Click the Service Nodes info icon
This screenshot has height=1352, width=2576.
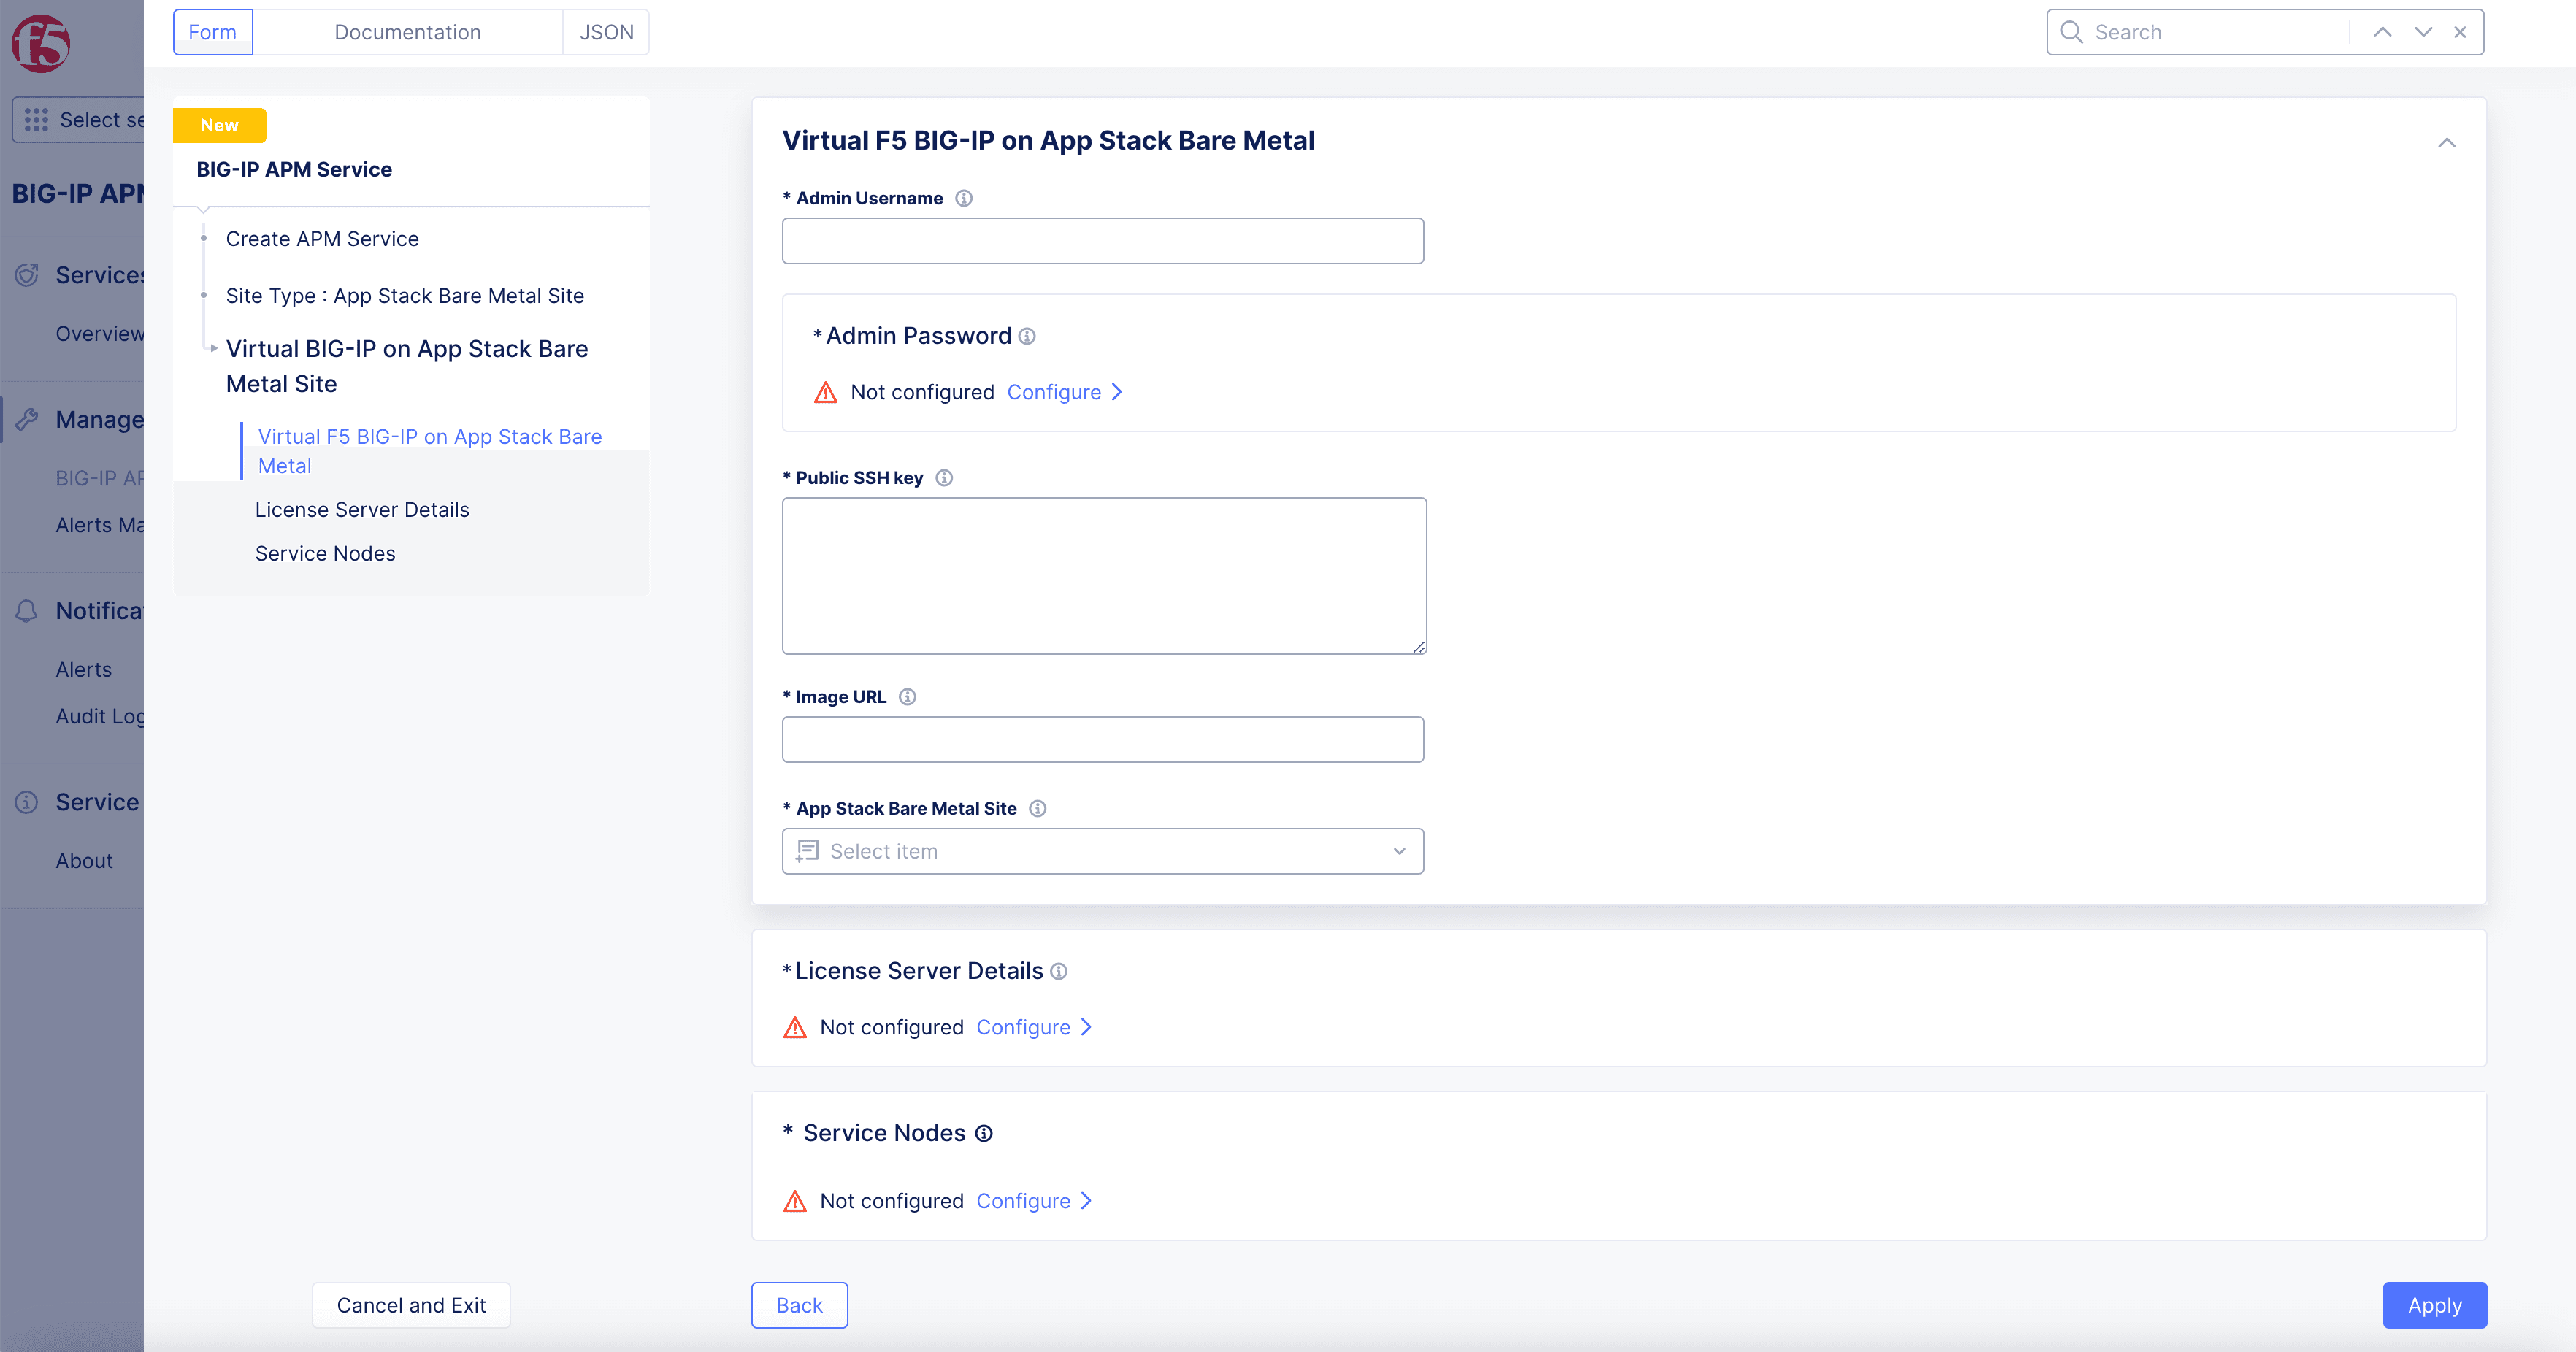point(984,1133)
